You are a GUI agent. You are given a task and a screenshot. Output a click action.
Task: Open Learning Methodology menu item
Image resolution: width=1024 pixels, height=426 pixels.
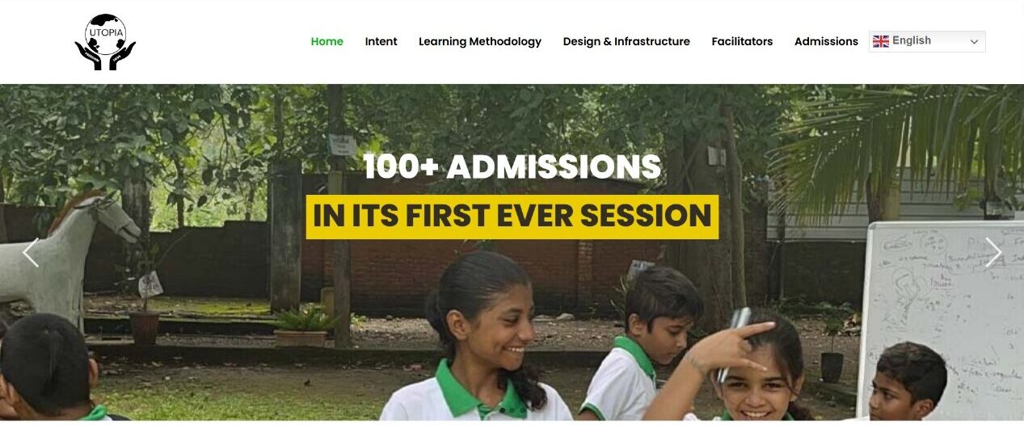pos(480,41)
